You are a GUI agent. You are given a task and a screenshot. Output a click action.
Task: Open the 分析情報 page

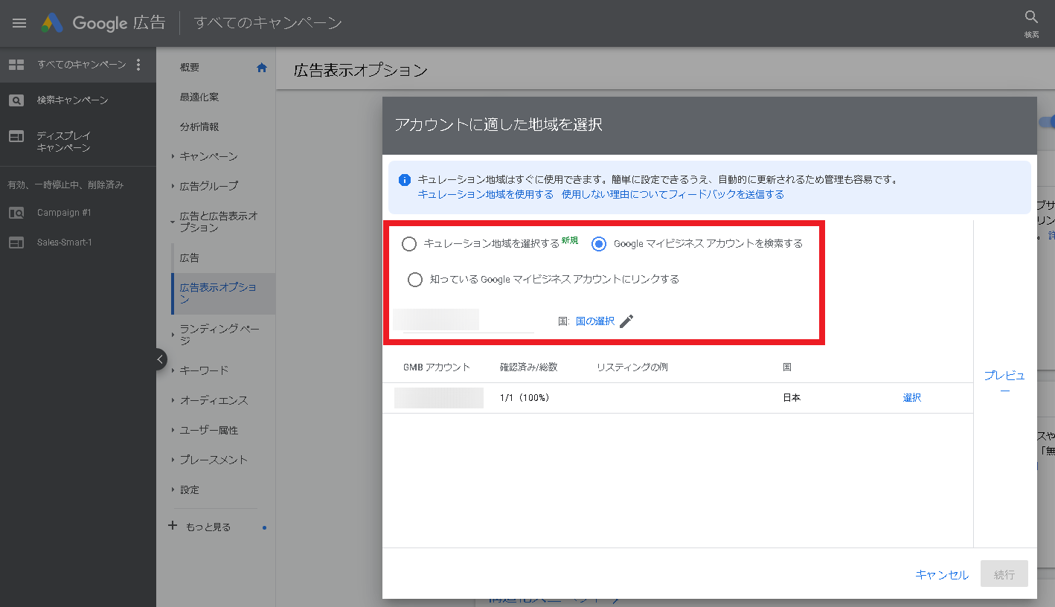(199, 127)
